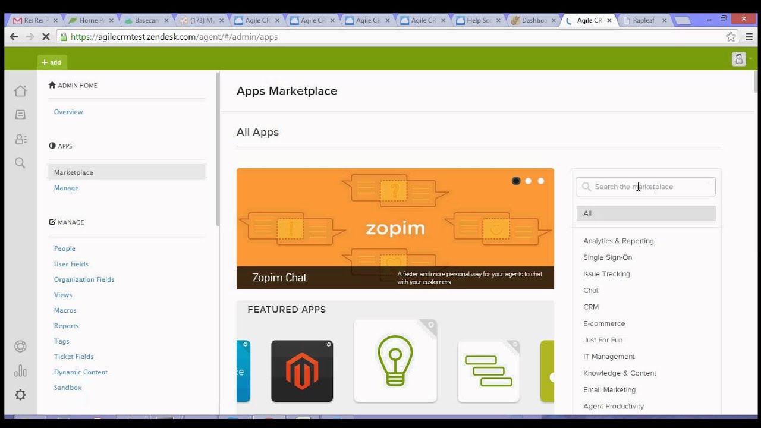Switch to the Gmail Re: browser tab

pos(35,20)
